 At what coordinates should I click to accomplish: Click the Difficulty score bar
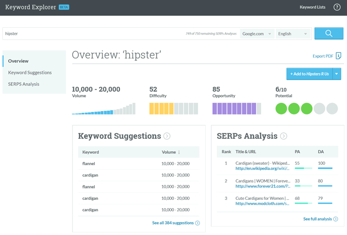[173, 109]
